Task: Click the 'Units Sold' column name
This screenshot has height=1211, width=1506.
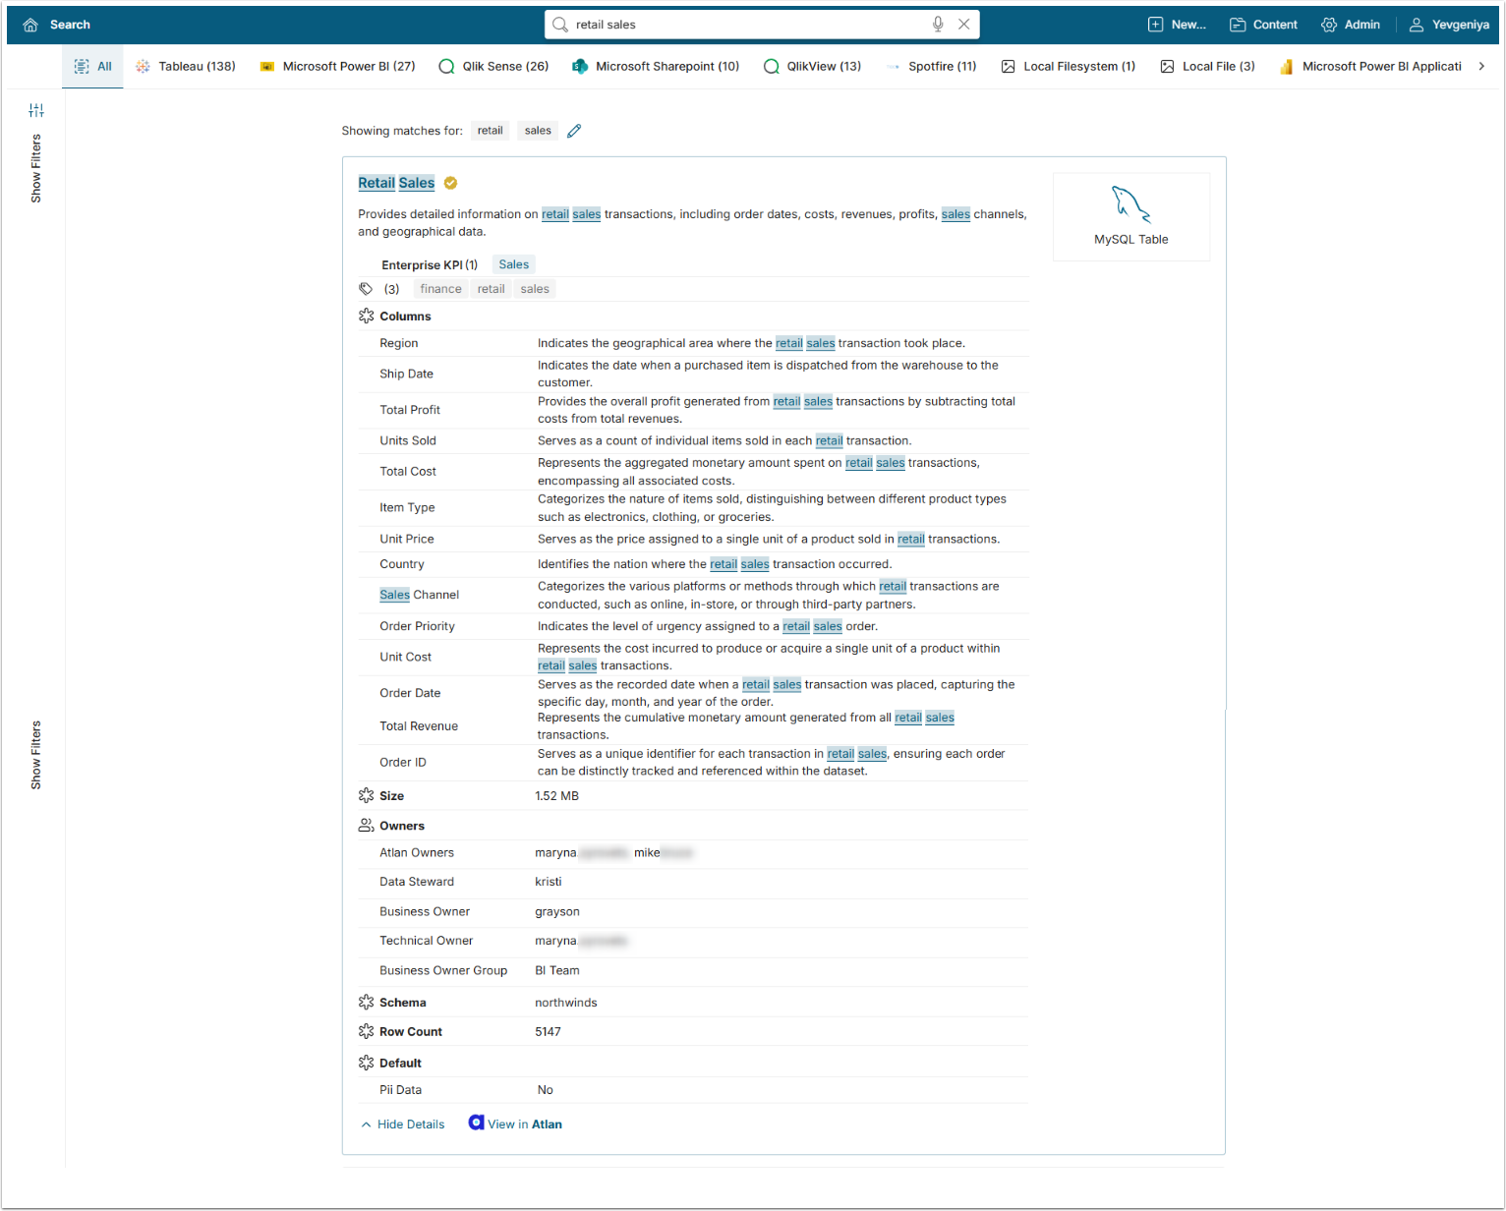Action: click(408, 440)
